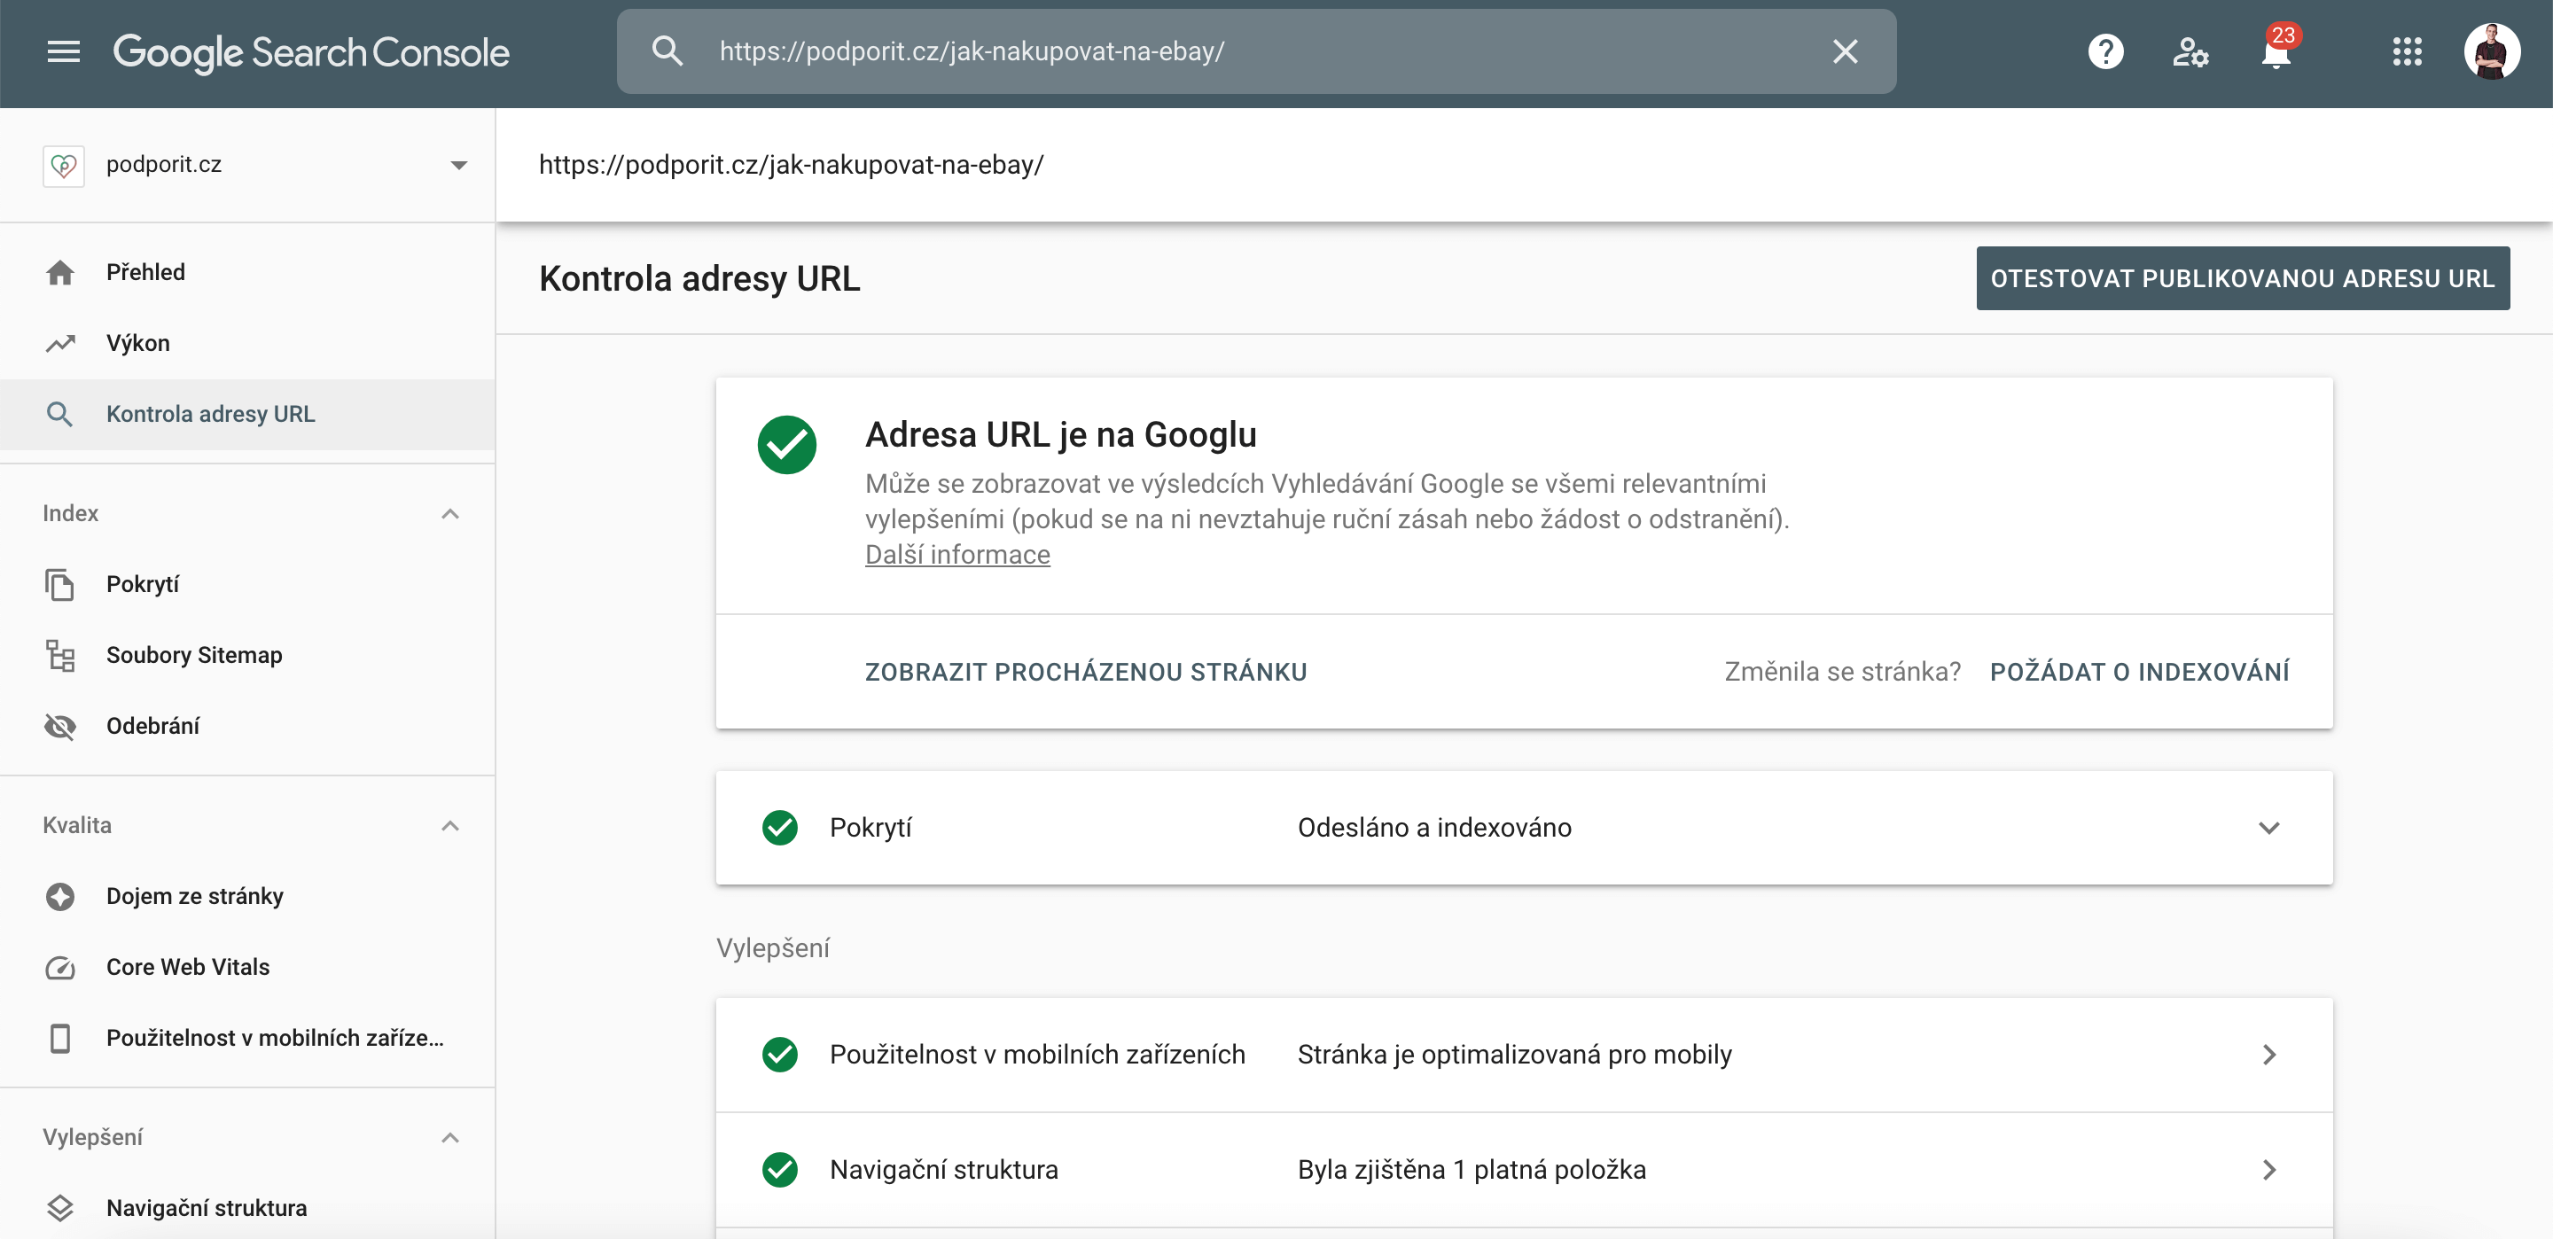Click green check icon in Pokrytí row
The width and height of the screenshot is (2553, 1239).
(780, 829)
